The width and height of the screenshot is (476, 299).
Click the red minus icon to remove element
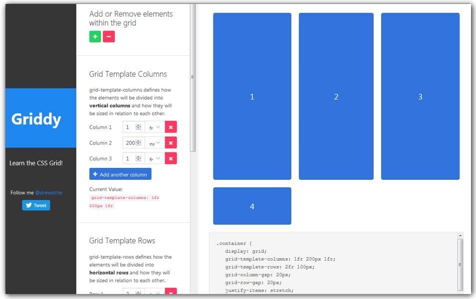(109, 36)
